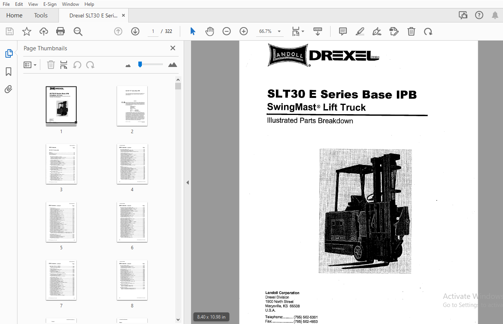Delete selected pages in thumbnails panel
Image resolution: width=503 pixels, height=324 pixels.
pos(51,65)
